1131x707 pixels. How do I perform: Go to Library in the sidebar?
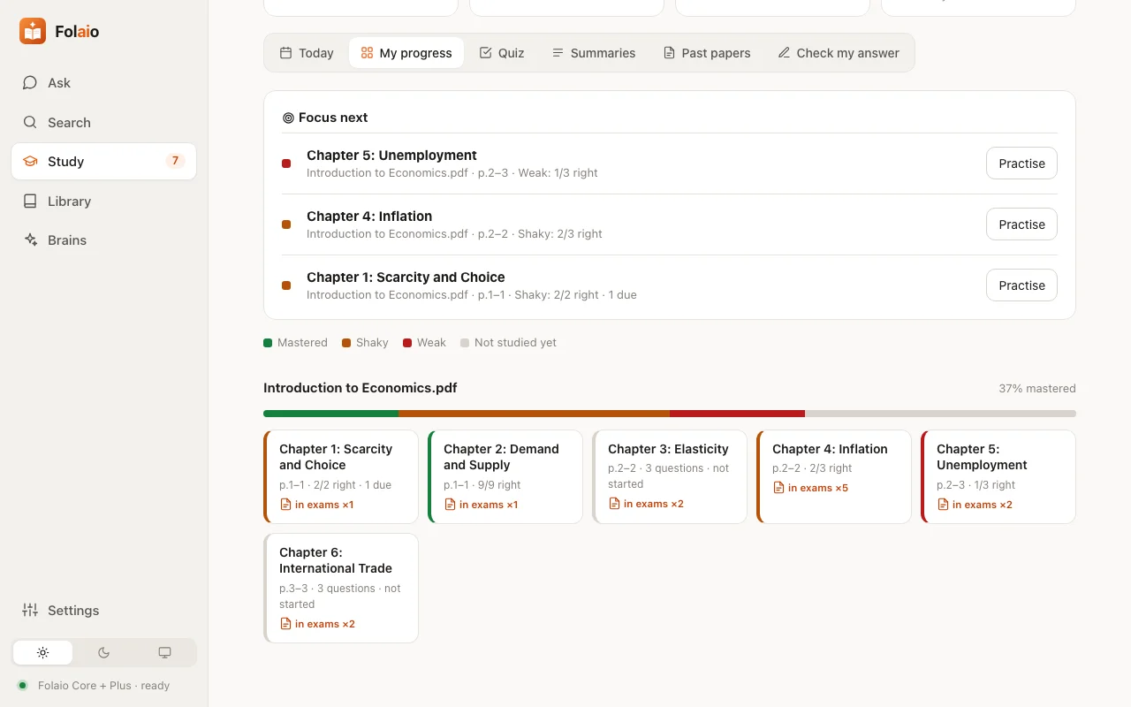[x=104, y=201]
